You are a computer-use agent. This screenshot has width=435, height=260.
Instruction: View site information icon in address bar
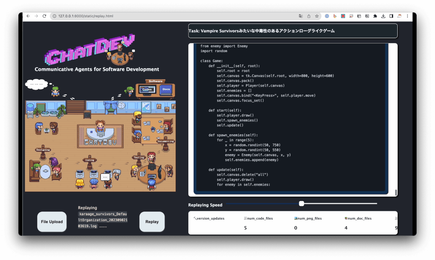click(x=54, y=16)
